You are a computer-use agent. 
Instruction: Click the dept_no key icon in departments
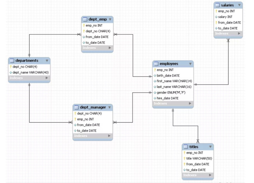[x=11, y=67]
